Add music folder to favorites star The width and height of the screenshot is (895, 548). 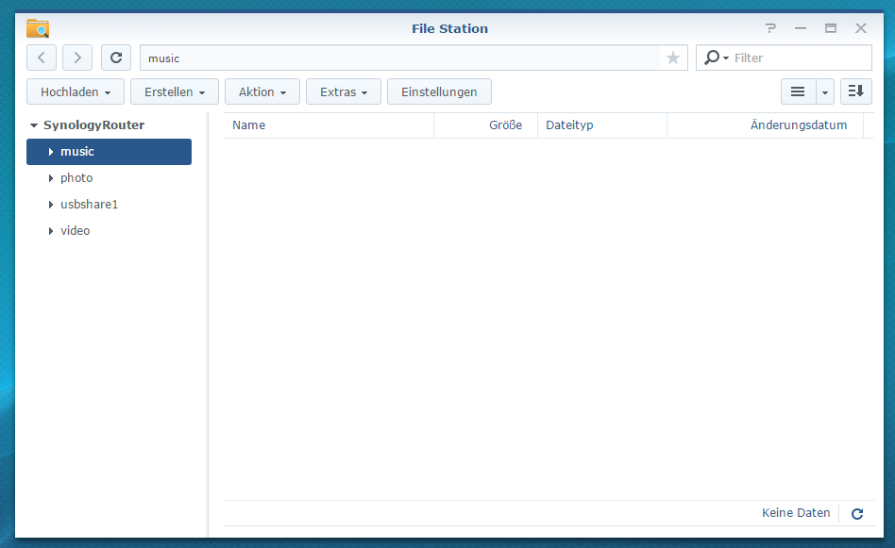point(673,58)
